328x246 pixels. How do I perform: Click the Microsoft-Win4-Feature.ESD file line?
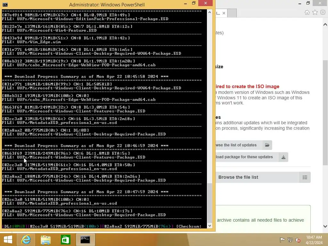click(x=49, y=30)
